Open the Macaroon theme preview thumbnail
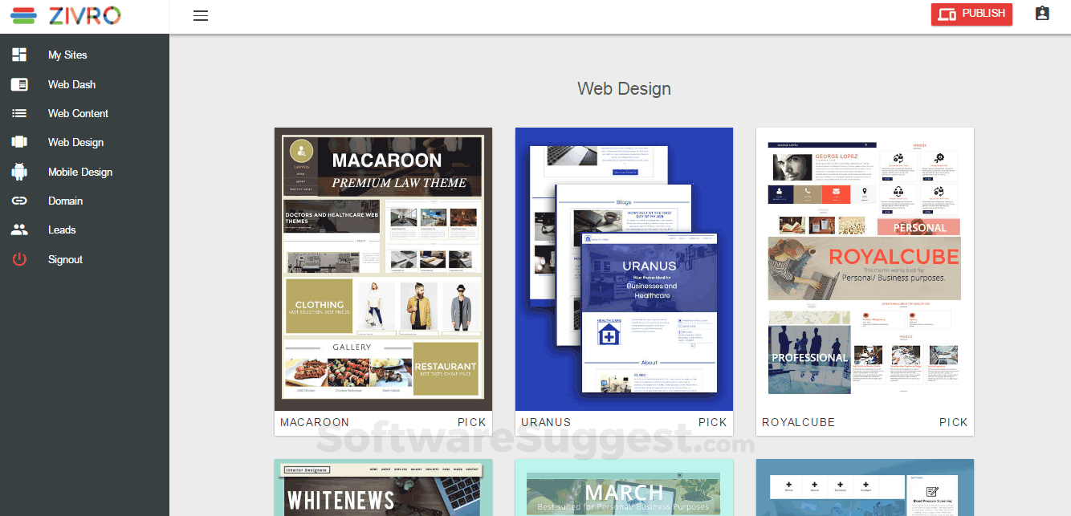Screen dimensions: 1071x516 383,269
